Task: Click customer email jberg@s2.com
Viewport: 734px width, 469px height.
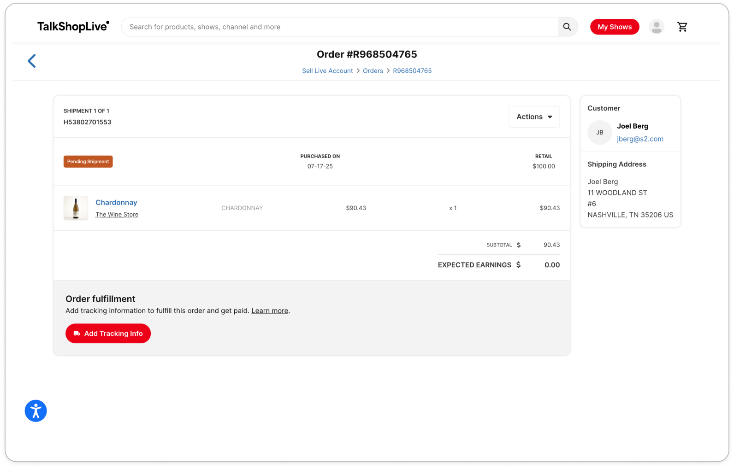Action: click(640, 139)
